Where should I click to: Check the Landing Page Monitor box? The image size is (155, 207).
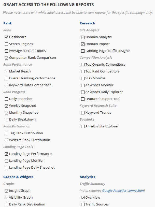click(x=7, y=161)
